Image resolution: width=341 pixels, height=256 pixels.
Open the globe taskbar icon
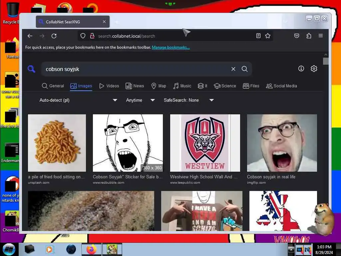[71, 249]
